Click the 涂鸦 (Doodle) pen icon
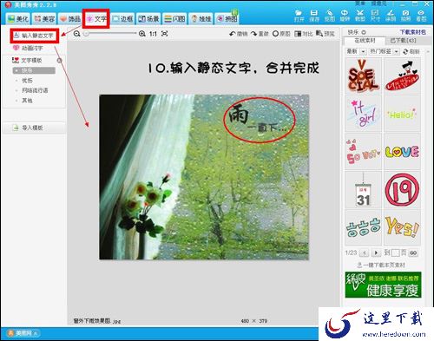This screenshot has width=434, height=341. coord(391,16)
